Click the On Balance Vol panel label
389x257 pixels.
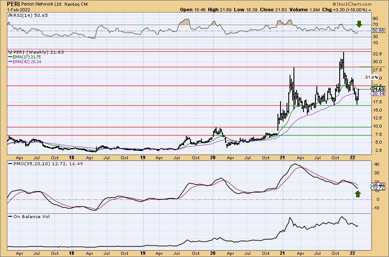(32, 216)
